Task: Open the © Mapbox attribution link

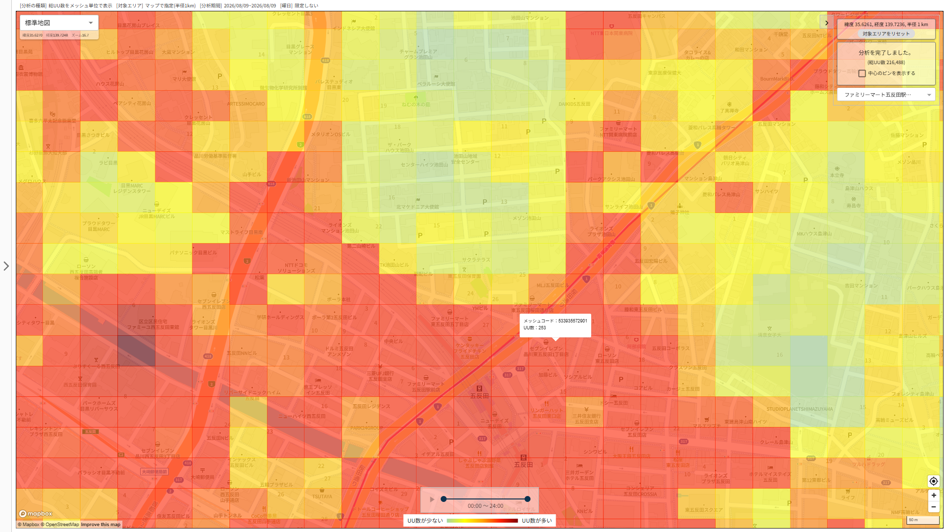Action: click(x=29, y=525)
